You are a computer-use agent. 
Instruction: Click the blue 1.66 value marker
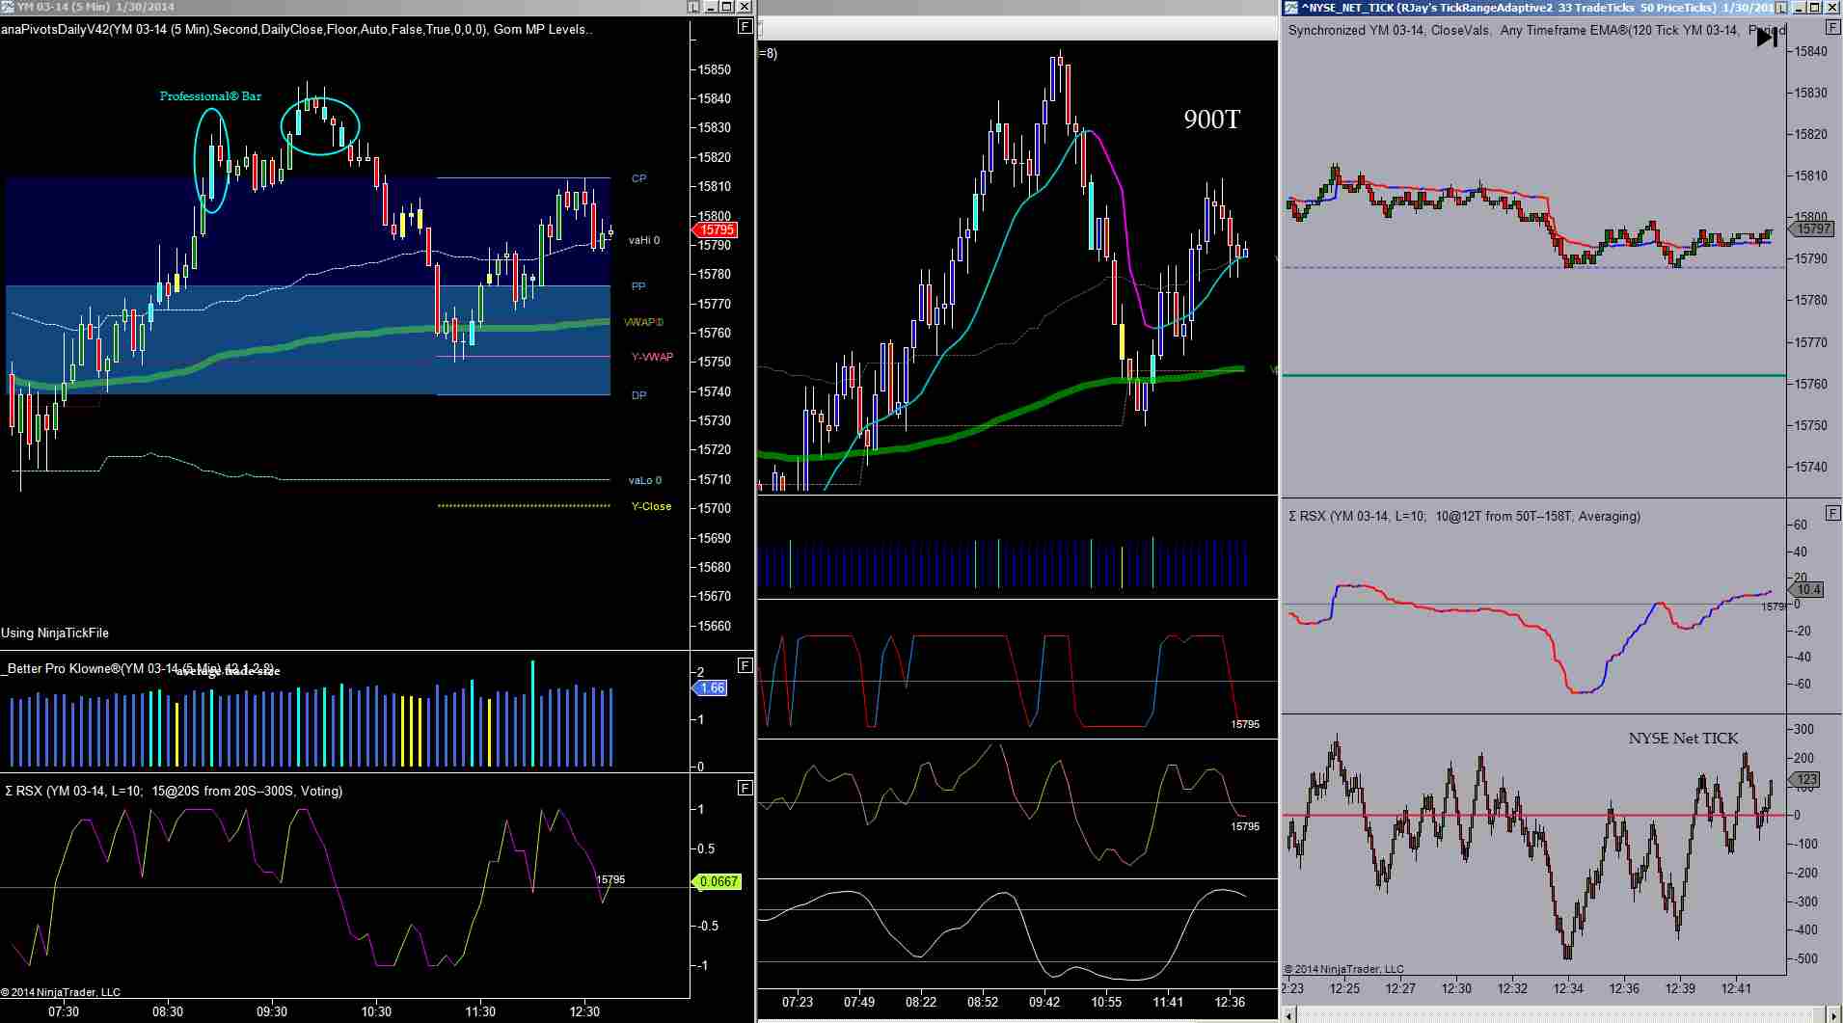point(710,687)
